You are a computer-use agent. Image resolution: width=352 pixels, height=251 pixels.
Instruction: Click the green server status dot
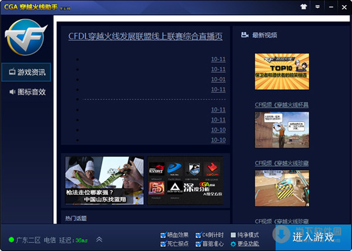tap(11, 240)
